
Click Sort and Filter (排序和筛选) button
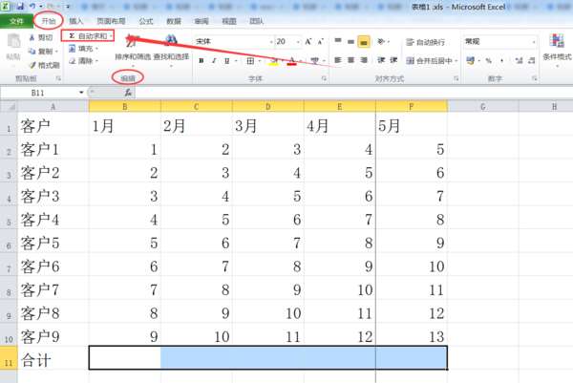point(133,49)
